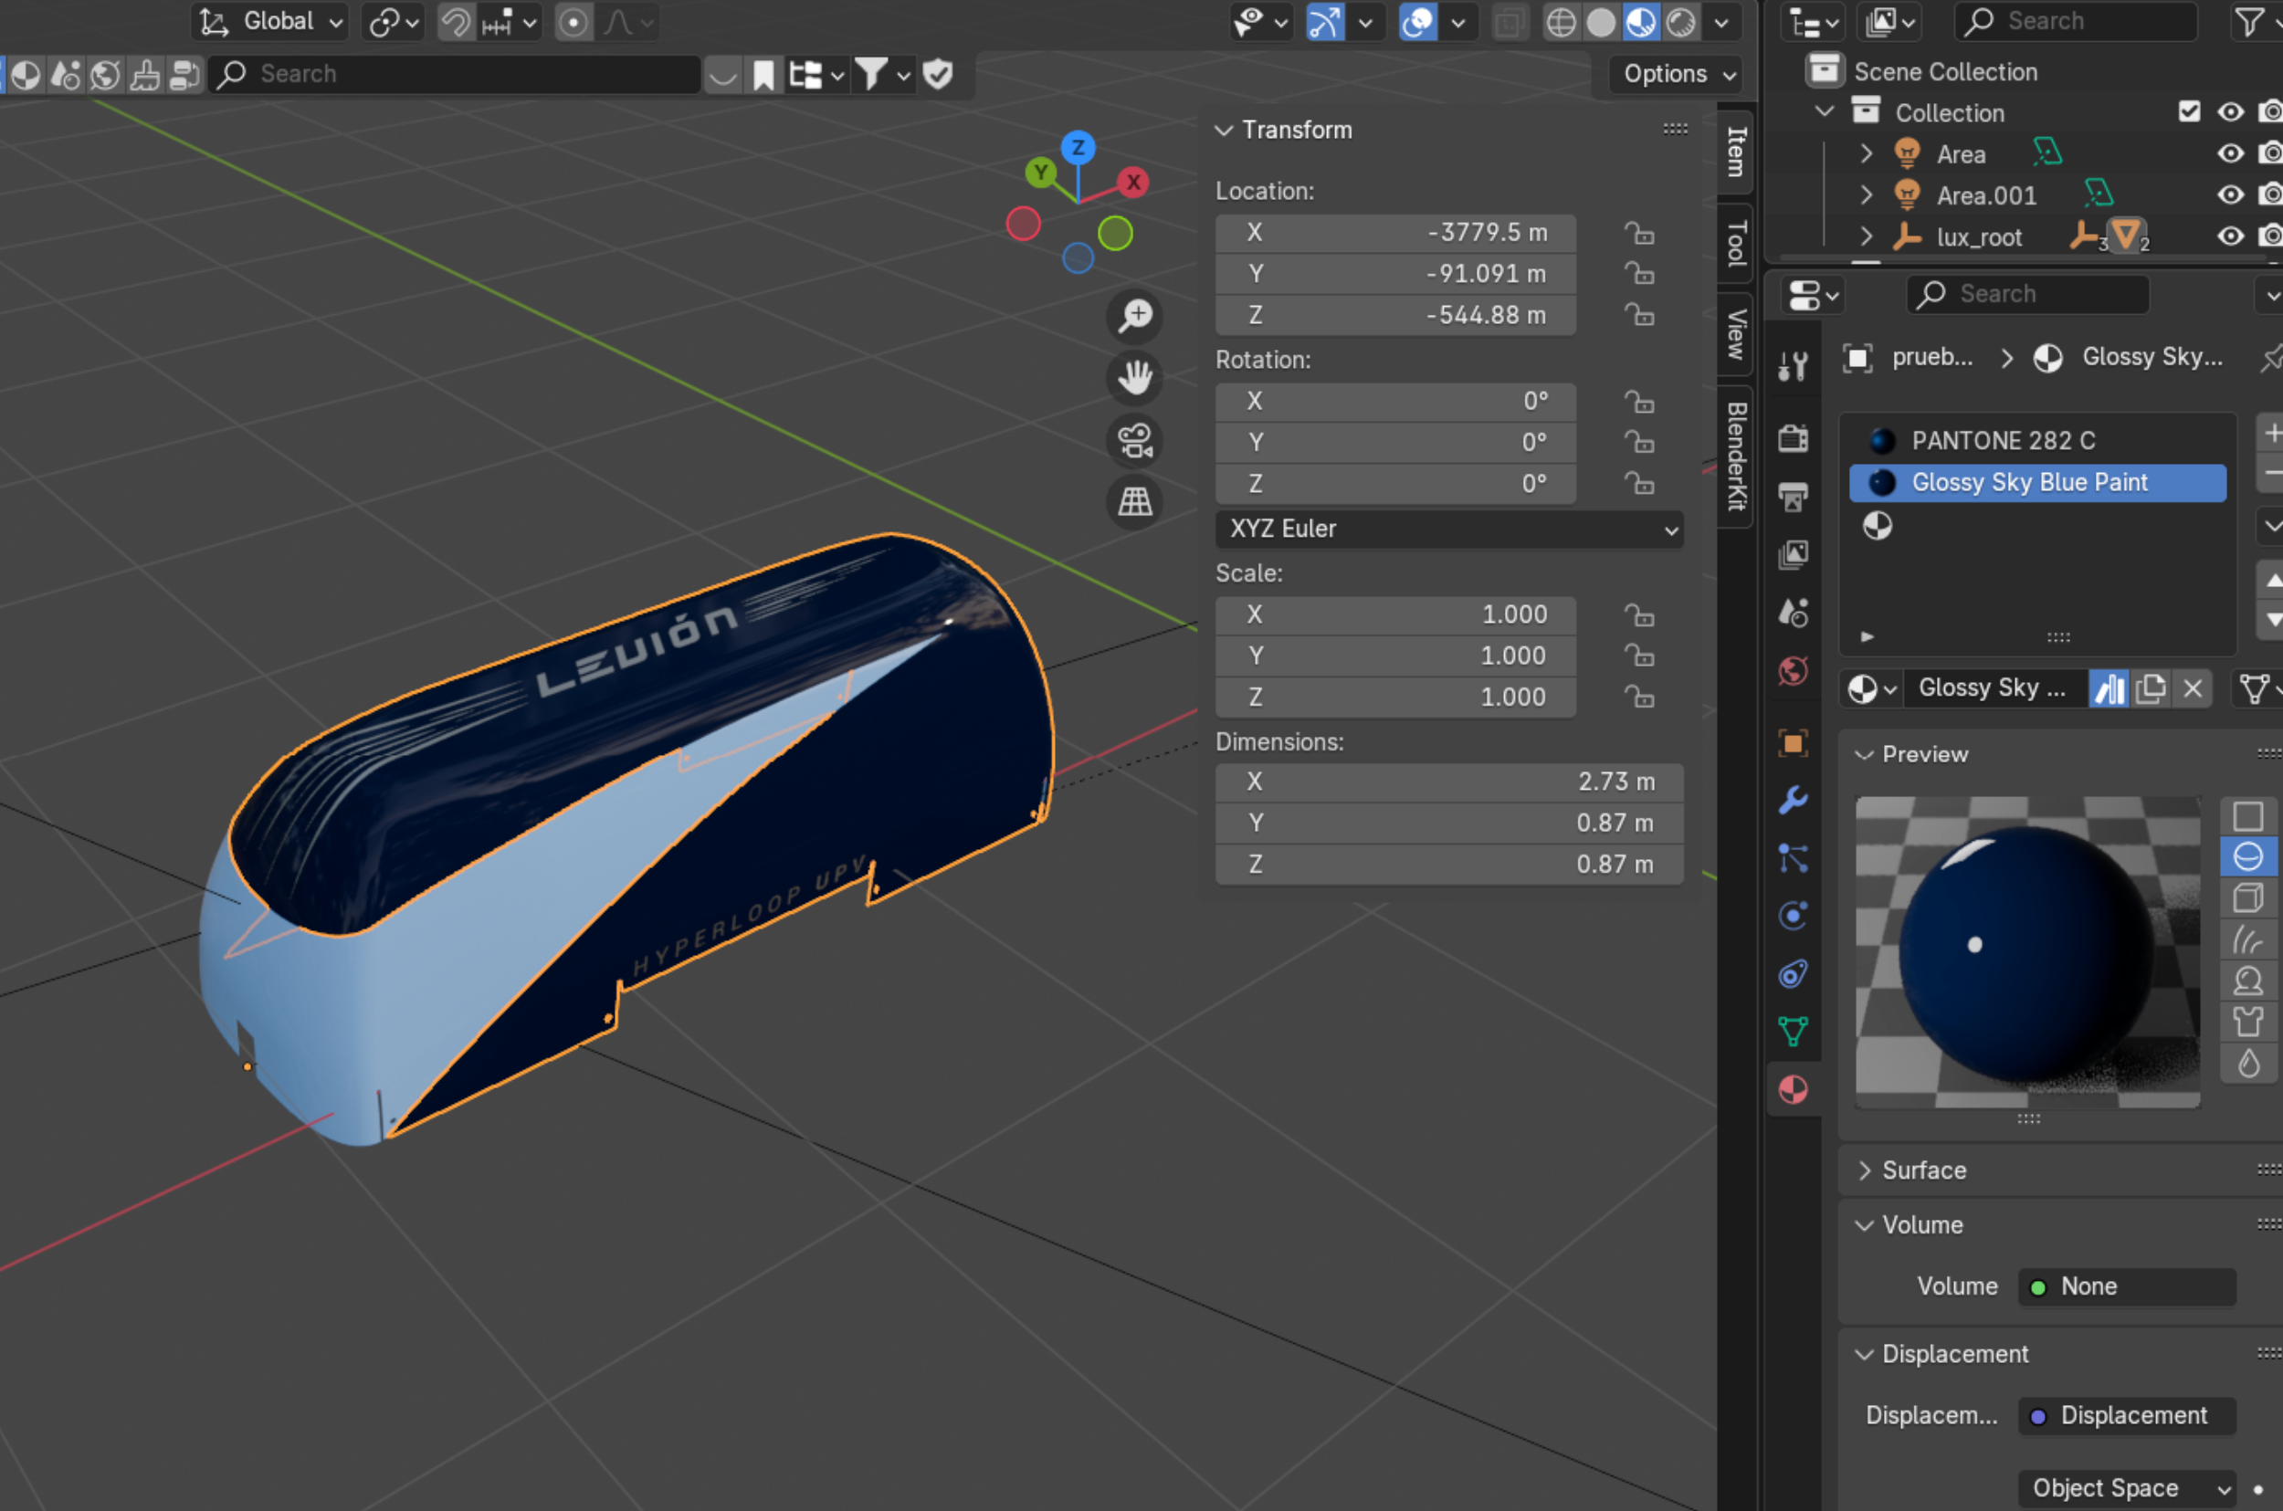The width and height of the screenshot is (2283, 1511).
Task: Hide the Area light in viewport
Action: click(2230, 154)
